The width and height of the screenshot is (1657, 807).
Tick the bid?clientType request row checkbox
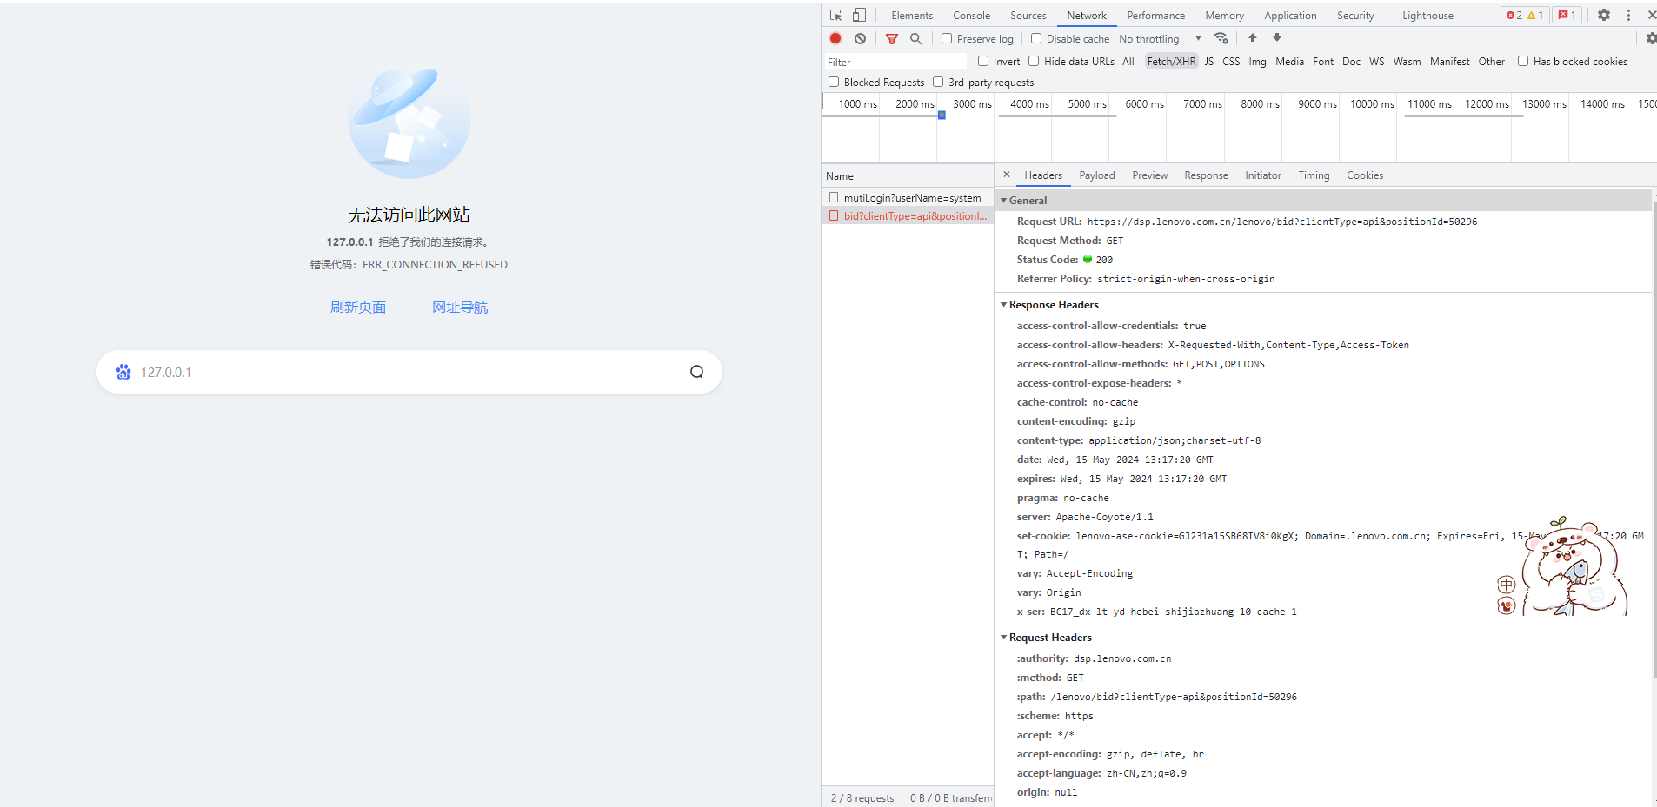tap(834, 215)
